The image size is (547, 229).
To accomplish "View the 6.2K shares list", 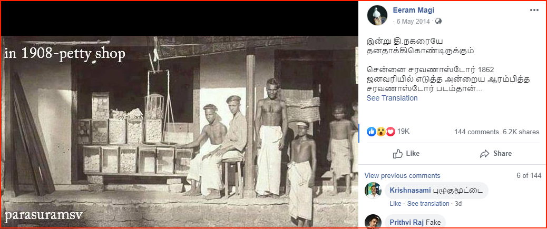I will coord(521,132).
